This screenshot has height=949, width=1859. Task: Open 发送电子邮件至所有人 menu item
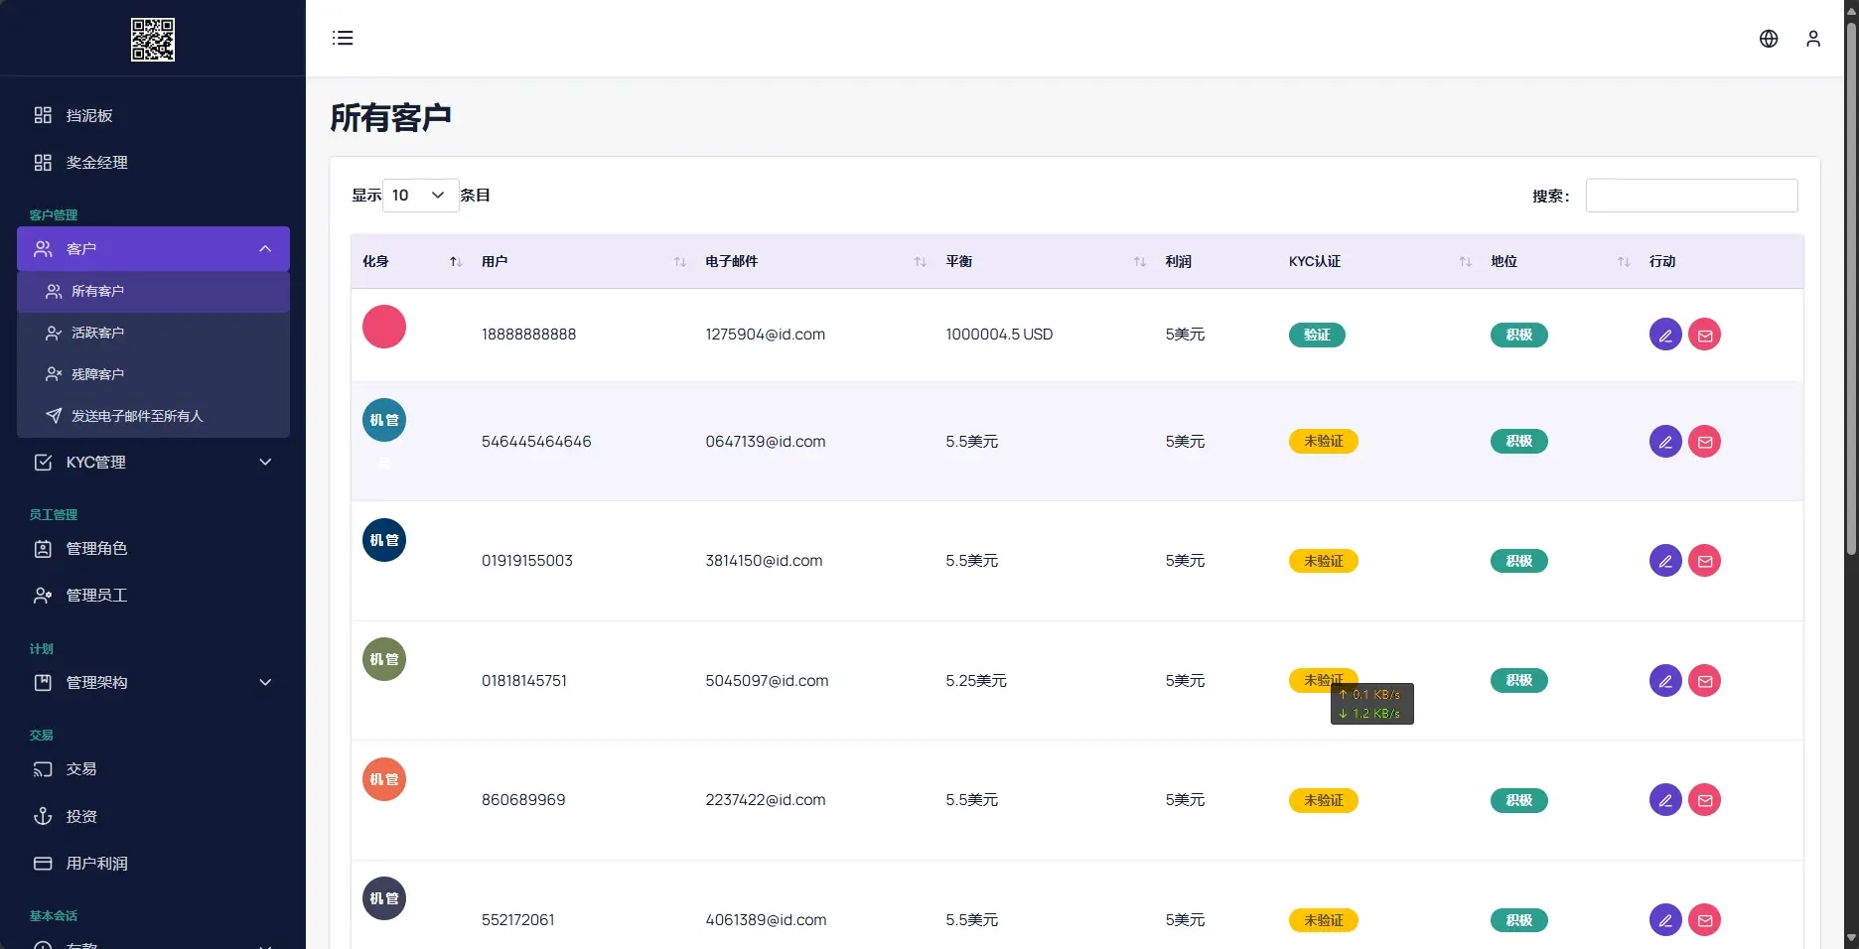click(137, 417)
